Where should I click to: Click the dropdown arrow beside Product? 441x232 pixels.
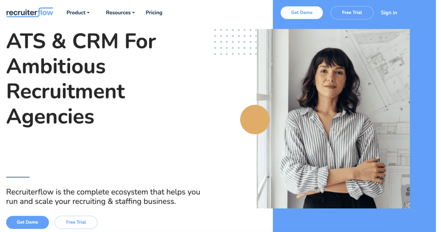88,12
